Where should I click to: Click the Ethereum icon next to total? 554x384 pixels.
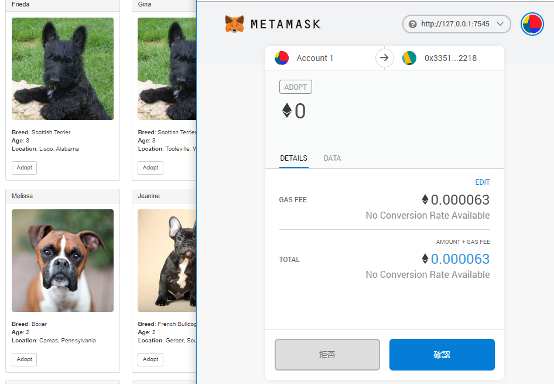click(425, 259)
